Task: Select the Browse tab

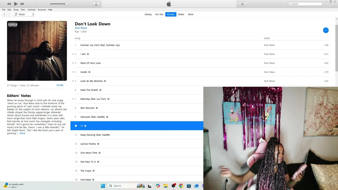Action: (171, 14)
